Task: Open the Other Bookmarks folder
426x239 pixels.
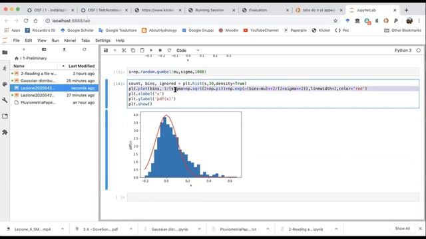Action: click(403, 31)
